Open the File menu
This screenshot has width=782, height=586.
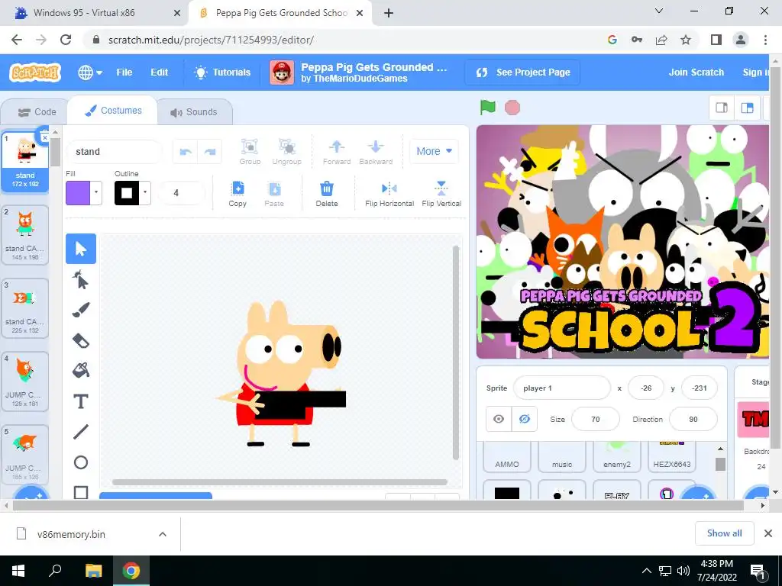click(124, 72)
